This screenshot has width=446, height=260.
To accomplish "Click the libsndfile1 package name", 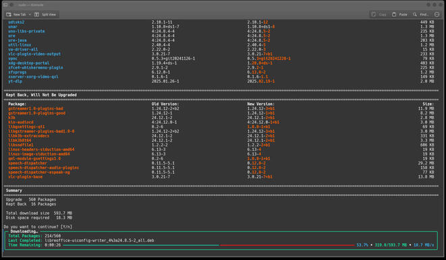I will point(21,145).
